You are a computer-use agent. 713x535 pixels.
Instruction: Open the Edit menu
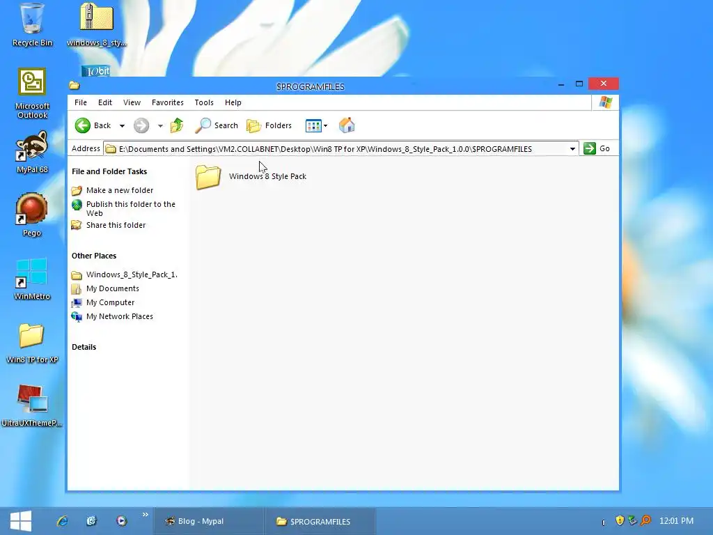(x=105, y=102)
